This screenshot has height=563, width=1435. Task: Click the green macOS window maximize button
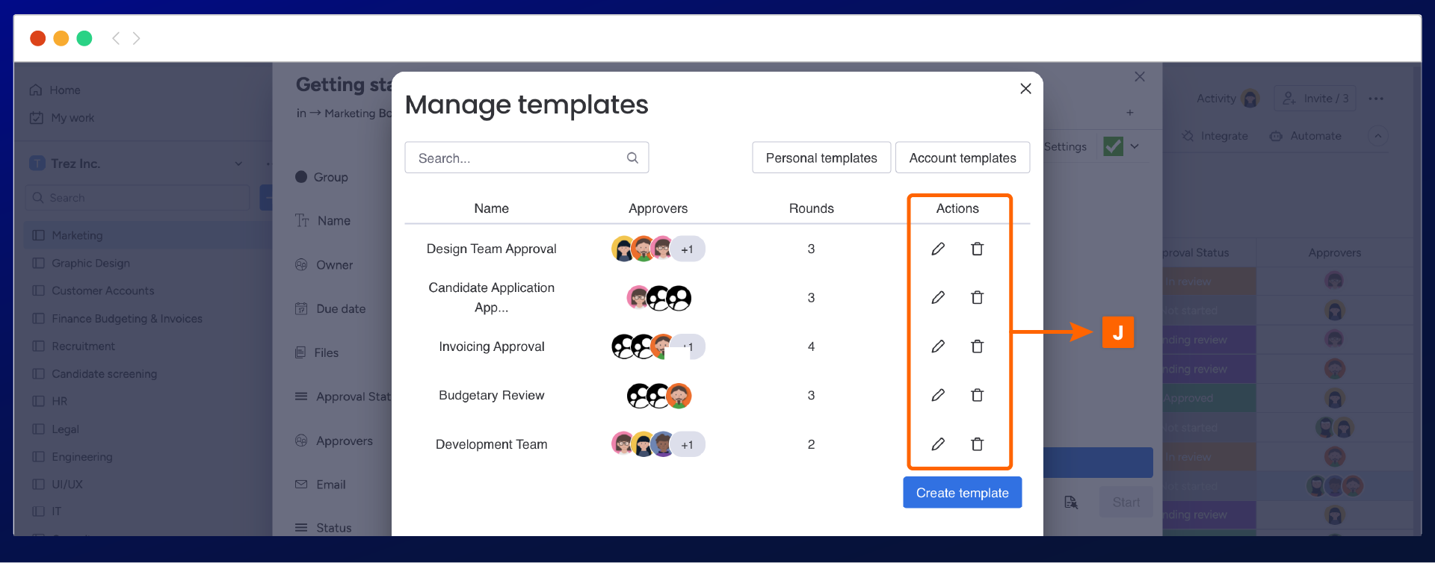click(x=84, y=38)
